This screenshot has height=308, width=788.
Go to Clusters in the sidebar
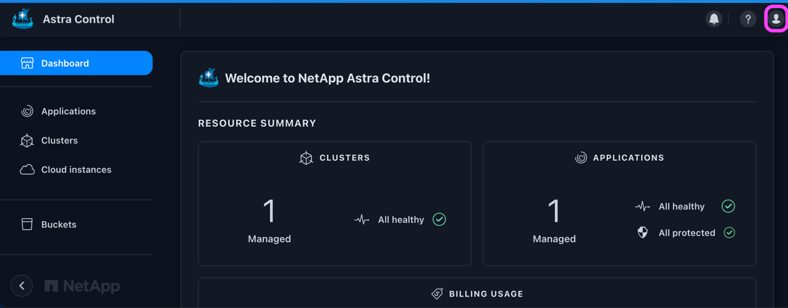click(59, 140)
